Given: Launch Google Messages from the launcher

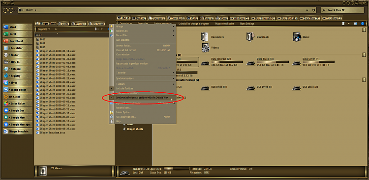Looking at the screenshot, I should pyautogui.click(x=18, y=125).
